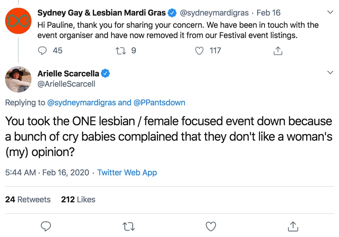
Task: Open Sydney Gay & Lesbian Mardi Gras name
Action: click(x=101, y=13)
